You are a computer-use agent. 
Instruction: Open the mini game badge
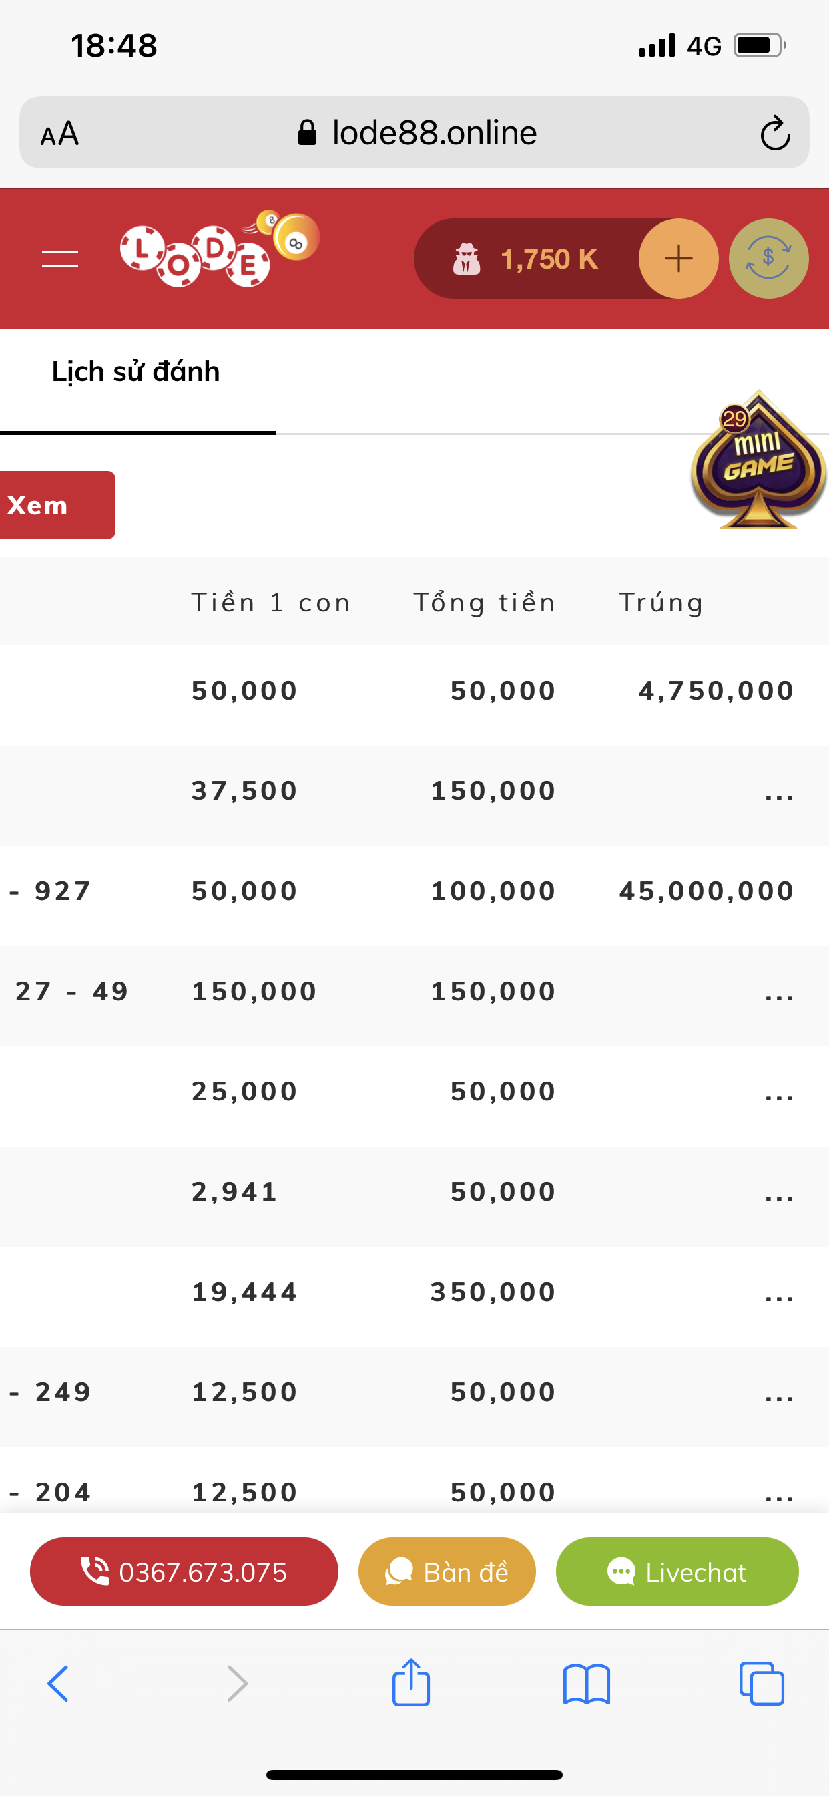[757, 460]
